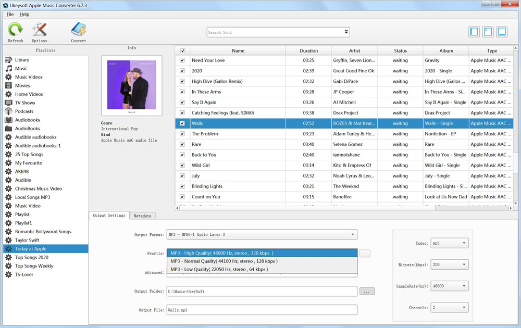
Task: Sort by Type column header
Action: (x=492, y=51)
